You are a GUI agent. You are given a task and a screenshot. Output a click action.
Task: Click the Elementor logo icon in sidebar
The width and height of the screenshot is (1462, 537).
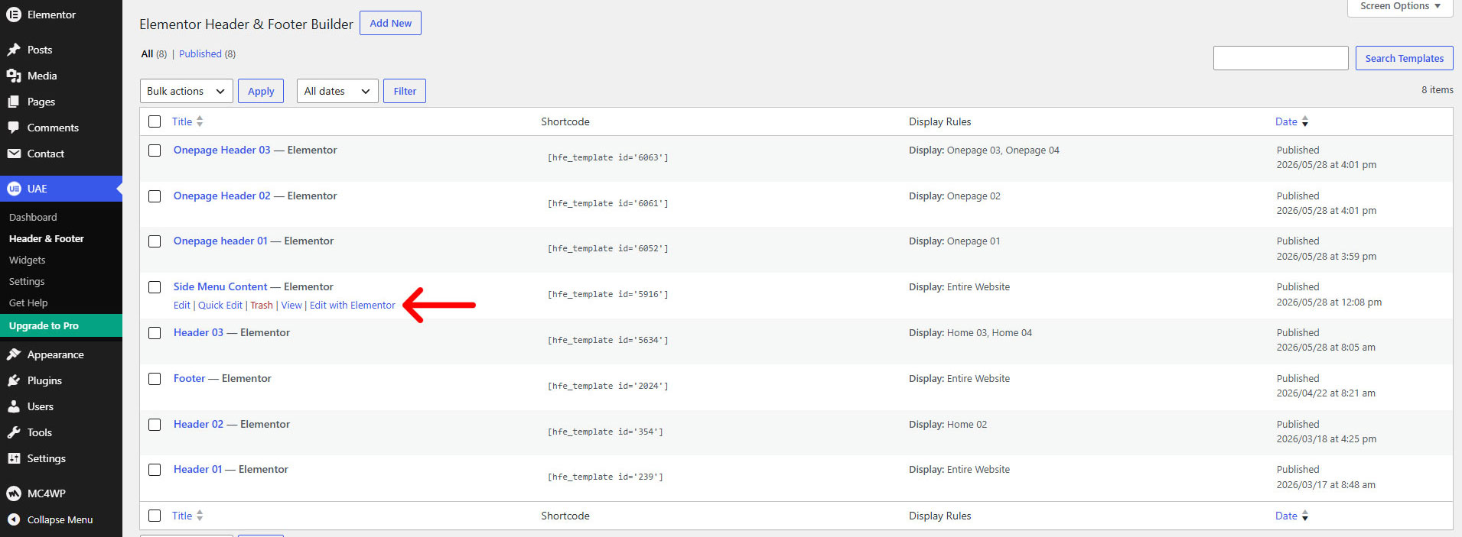click(14, 15)
